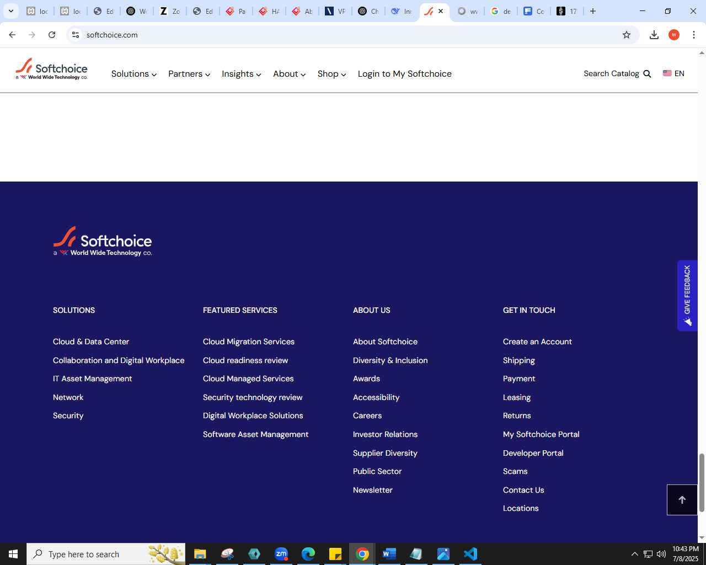Open the EN language selector
This screenshot has width=706, height=565.
(x=674, y=73)
